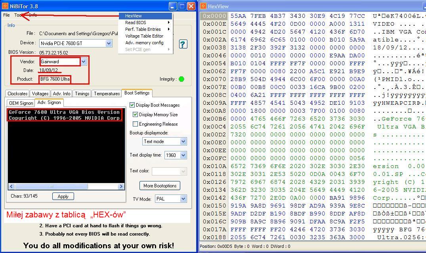The image size is (426, 253).
Task: Switch to OEM Signon sub-tab
Action: [x=21, y=103]
